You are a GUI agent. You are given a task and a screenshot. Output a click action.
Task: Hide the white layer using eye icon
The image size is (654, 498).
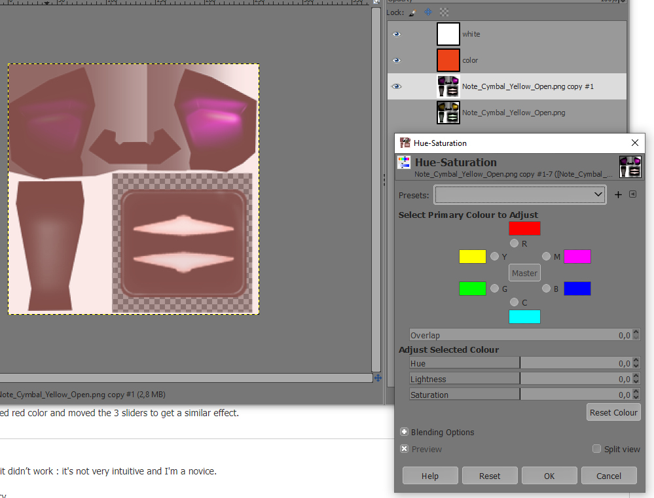(397, 34)
